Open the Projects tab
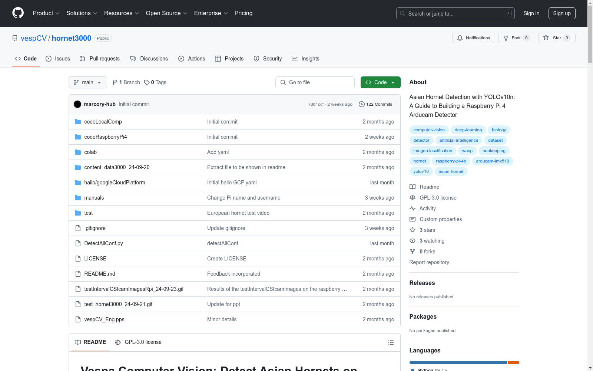The height and width of the screenshot is (371, 593). pos(229,59)
